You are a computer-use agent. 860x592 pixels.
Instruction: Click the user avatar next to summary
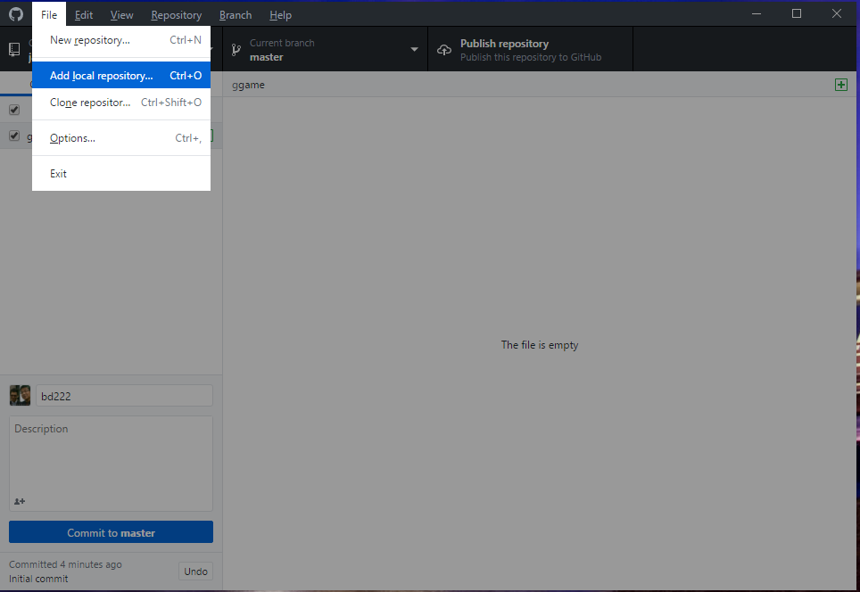(x=21, y=396)
